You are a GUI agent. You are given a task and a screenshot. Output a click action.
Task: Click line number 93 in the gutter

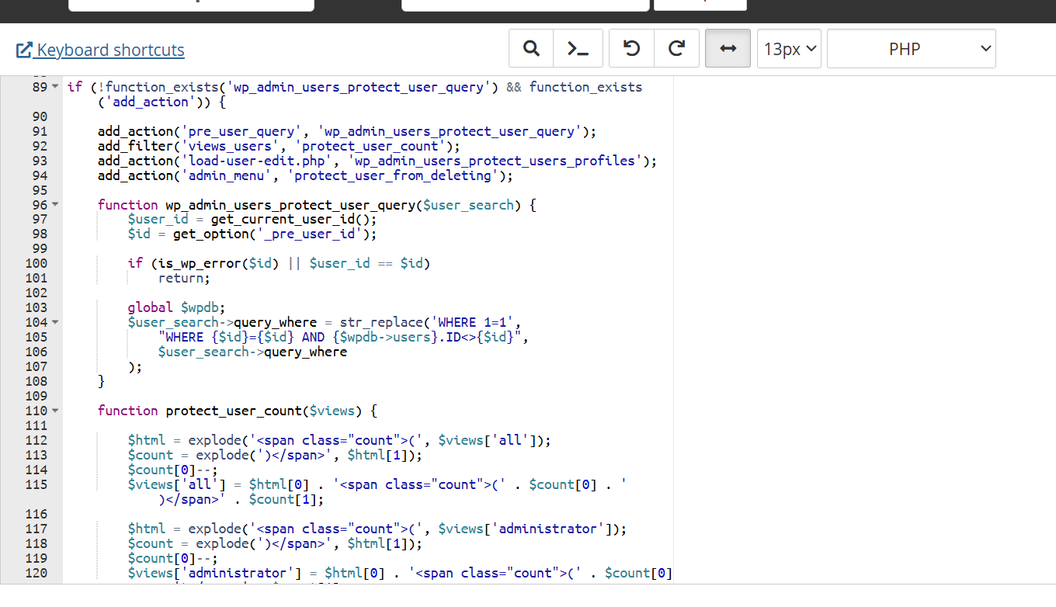click(x=39, y=161)
